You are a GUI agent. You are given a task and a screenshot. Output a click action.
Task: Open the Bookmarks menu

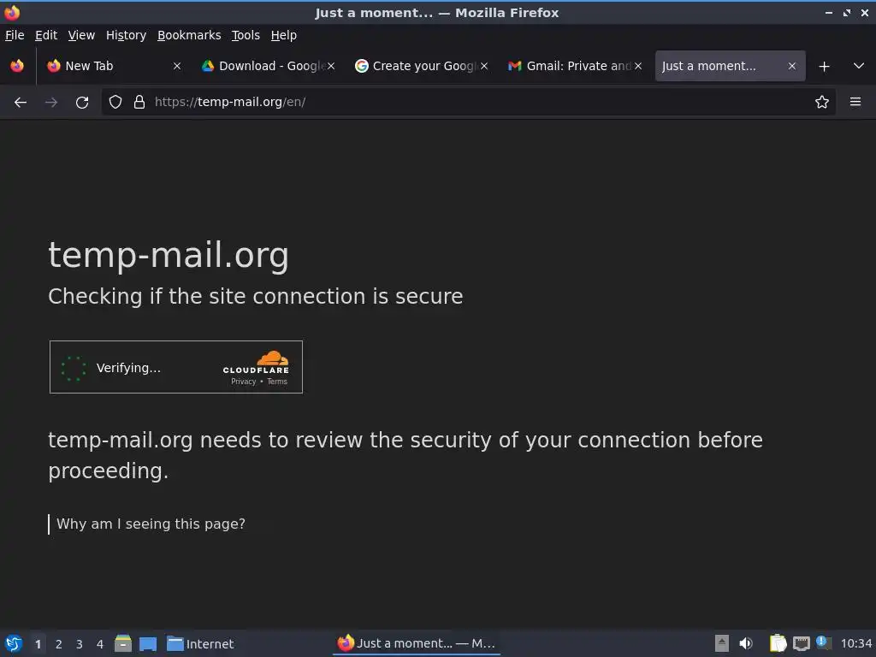pyautogui.click(x=189, y=35)
